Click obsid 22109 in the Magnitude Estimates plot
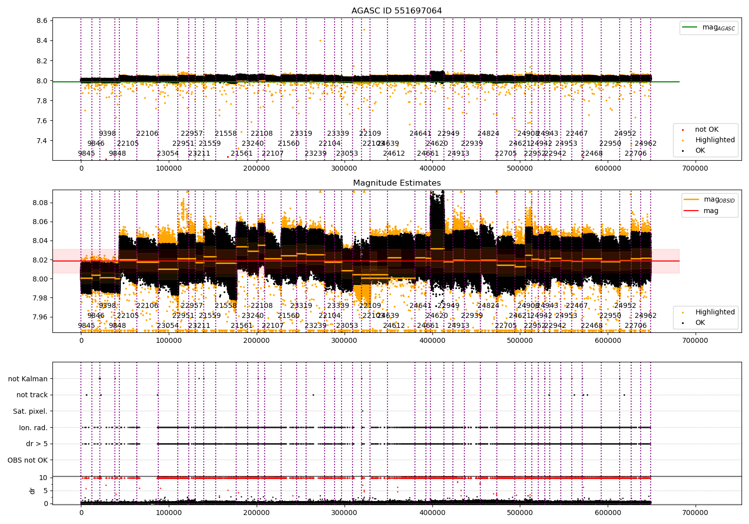749x524 pixels. [x=370, y=306]
